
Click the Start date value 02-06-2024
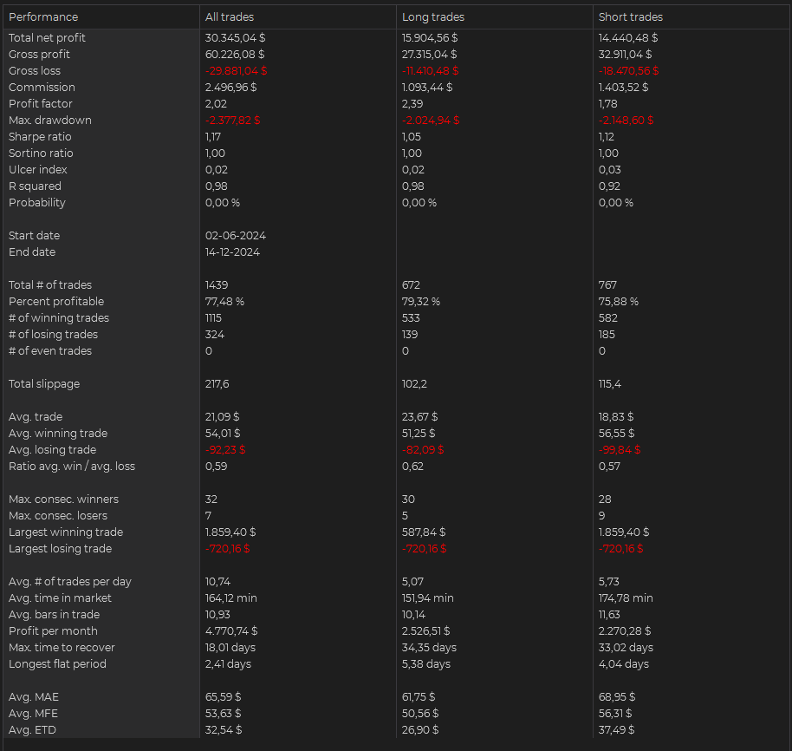(x=236, y=235)
